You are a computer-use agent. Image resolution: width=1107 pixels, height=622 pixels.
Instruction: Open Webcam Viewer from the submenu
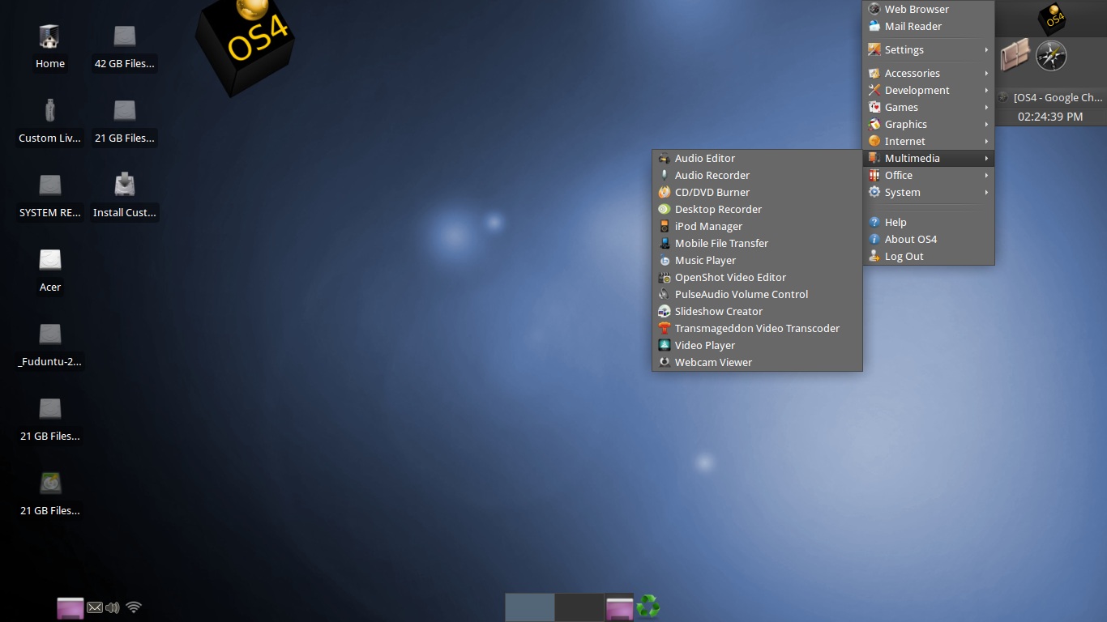point(757,363)
